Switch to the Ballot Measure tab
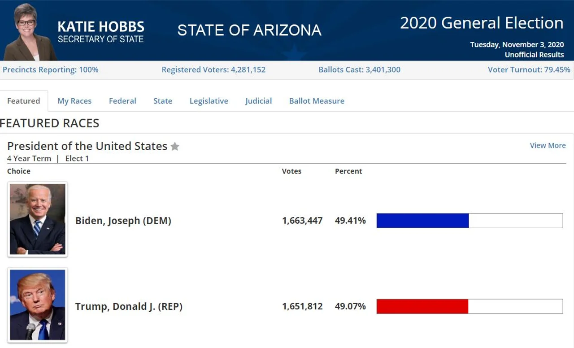 click(317, 101)
